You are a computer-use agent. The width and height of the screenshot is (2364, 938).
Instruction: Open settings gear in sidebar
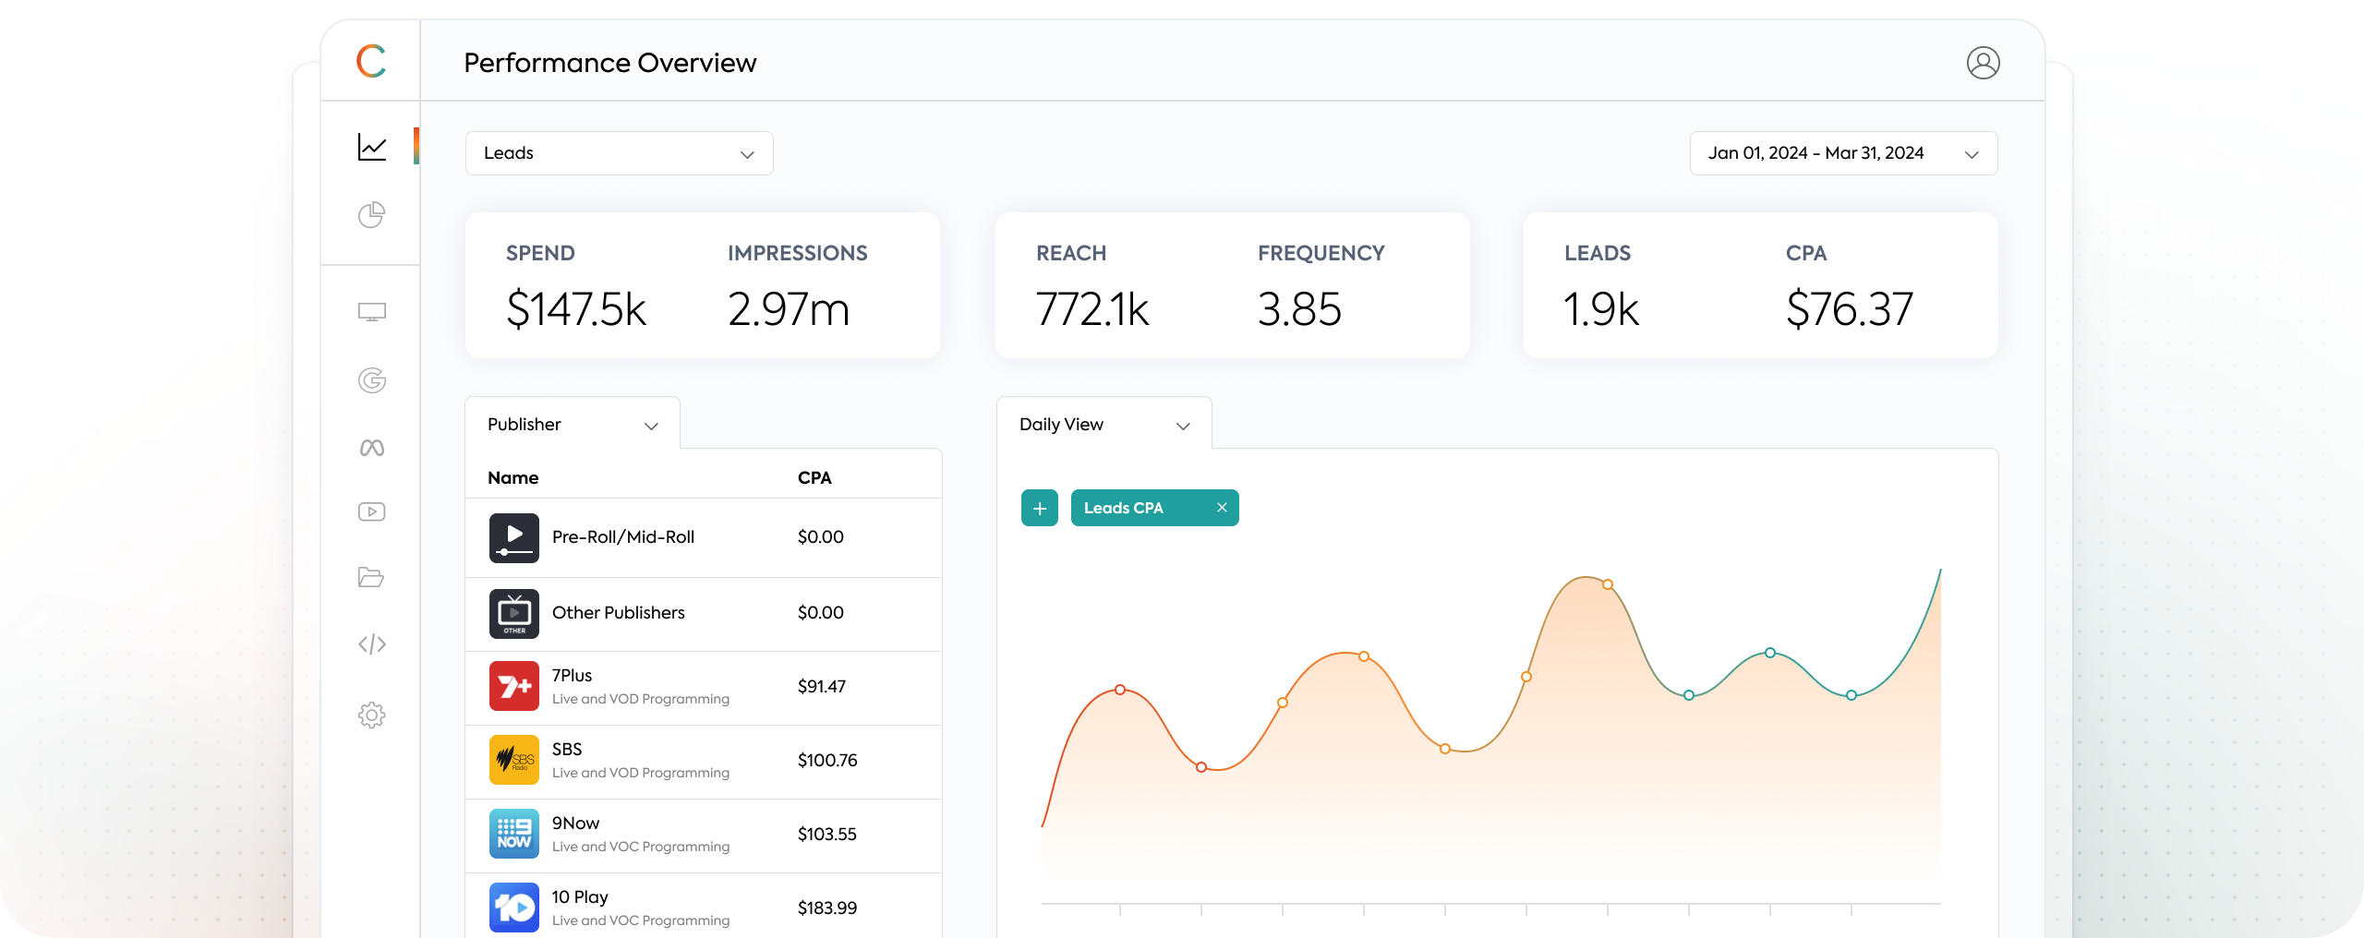click(371, 716)
